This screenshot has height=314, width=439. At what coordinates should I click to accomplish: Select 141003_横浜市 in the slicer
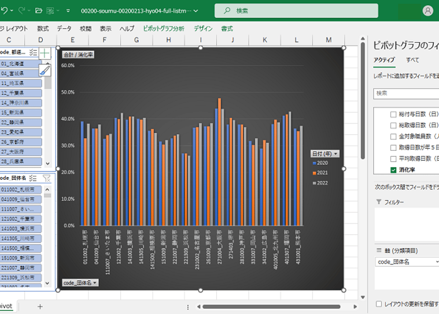[x=21, y=229]
